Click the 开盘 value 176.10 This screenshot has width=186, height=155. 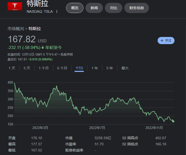click(x=37, y=138)
